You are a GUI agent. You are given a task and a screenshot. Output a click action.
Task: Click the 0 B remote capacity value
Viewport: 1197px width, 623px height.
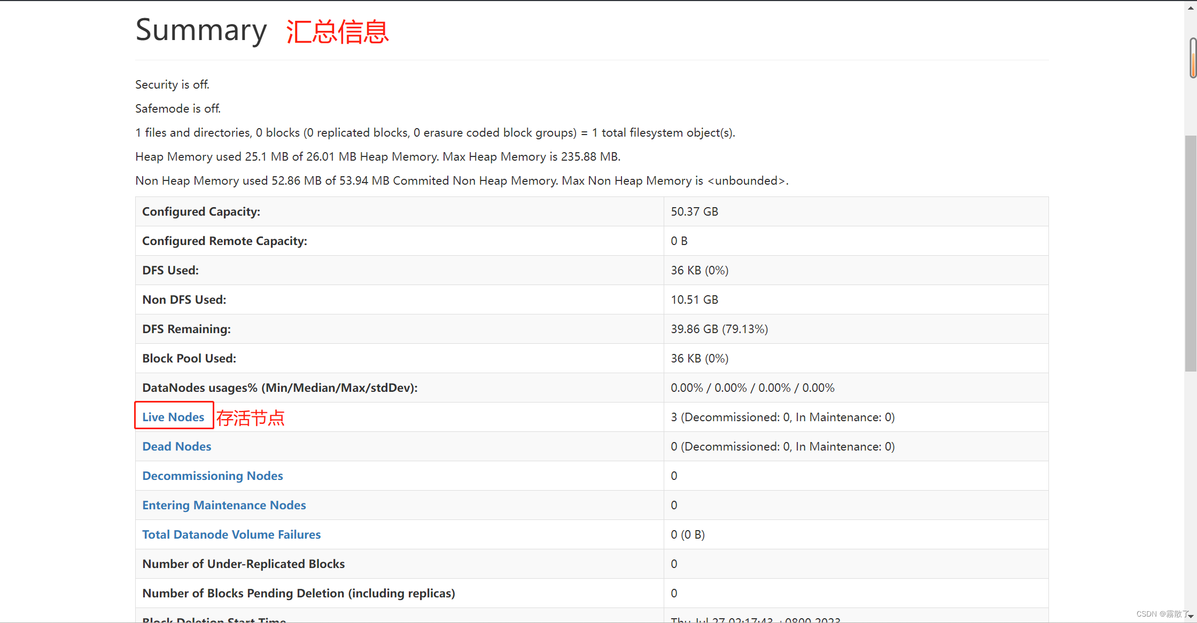point(679,241)
